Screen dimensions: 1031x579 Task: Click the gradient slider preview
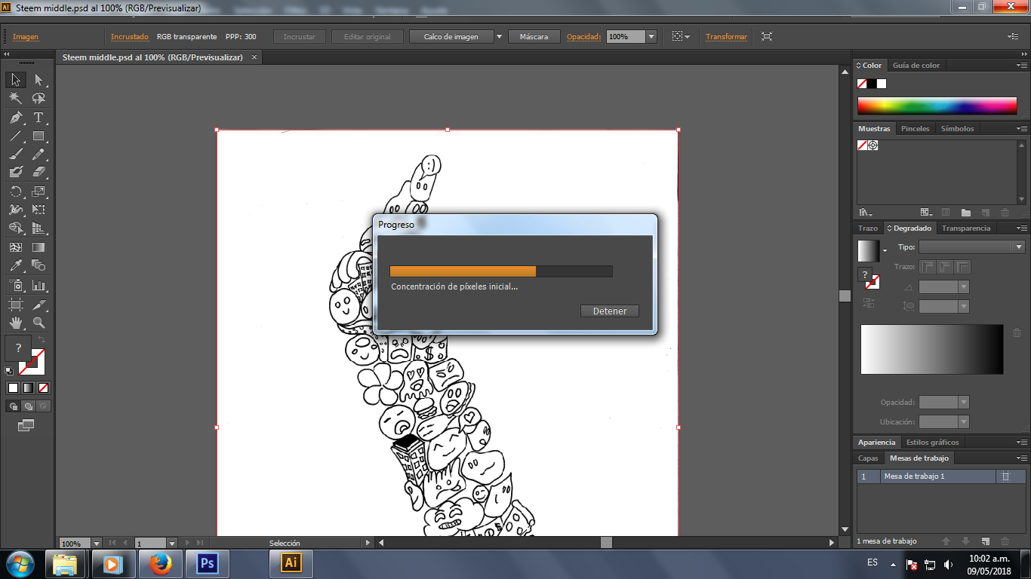(932, 349)
